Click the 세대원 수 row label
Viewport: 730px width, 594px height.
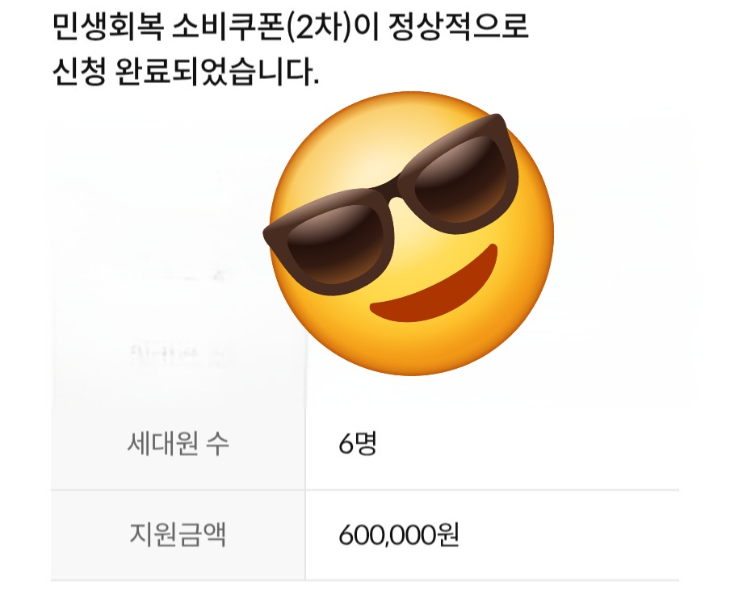(x=178, y=443)
